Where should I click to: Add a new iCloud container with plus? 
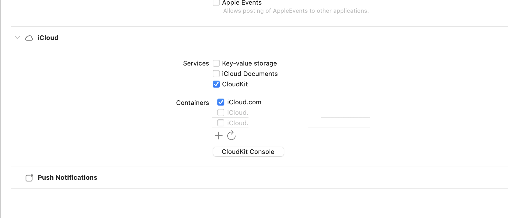(x=219, y=135)
